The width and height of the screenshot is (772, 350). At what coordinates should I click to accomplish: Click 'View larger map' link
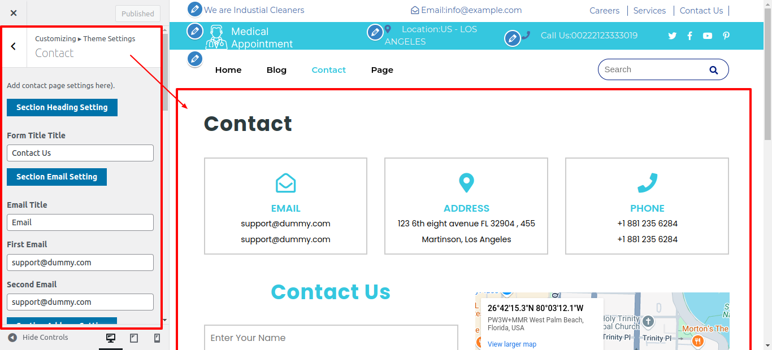coord(512,344)
